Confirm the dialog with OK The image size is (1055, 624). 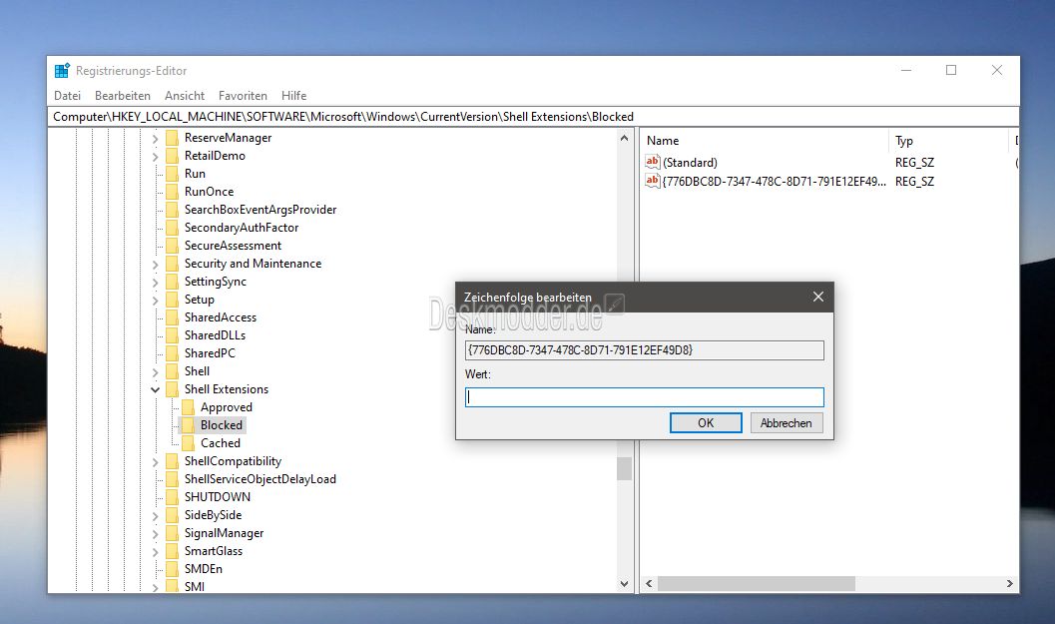[x=706, y=422]
